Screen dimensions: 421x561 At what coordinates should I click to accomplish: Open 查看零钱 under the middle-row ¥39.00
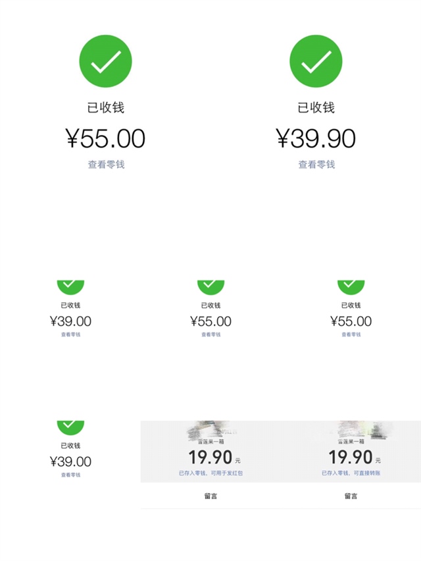tap(70, 334)
